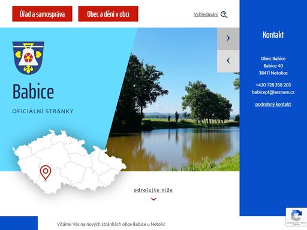The width and height of the screenshot is (307, 230).
Task: Advance slideshow with the next arrow
Action: 228,38
